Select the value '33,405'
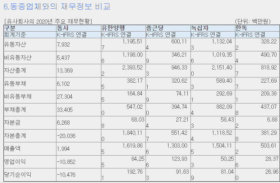This screenshot has width=280, height=183. click(65, 110)
